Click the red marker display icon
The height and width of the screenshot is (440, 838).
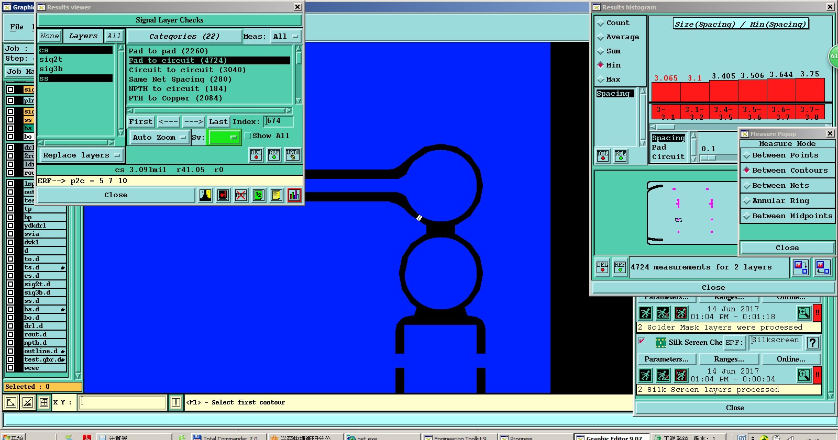pyautogui.click(x=223, y=195)
